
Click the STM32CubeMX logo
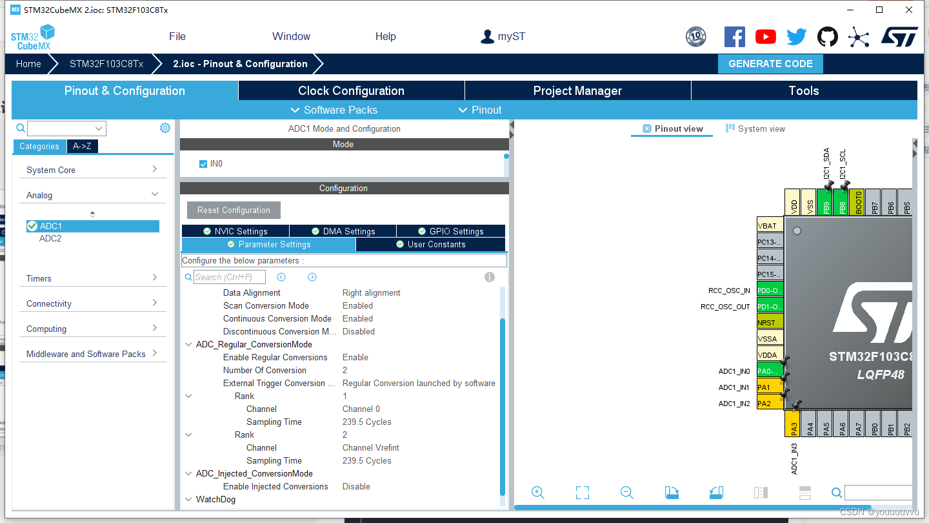[32, 37]
